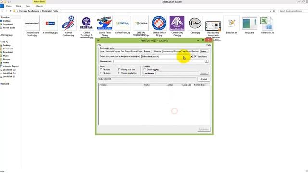Sort results by Status column header

point(155,85)
